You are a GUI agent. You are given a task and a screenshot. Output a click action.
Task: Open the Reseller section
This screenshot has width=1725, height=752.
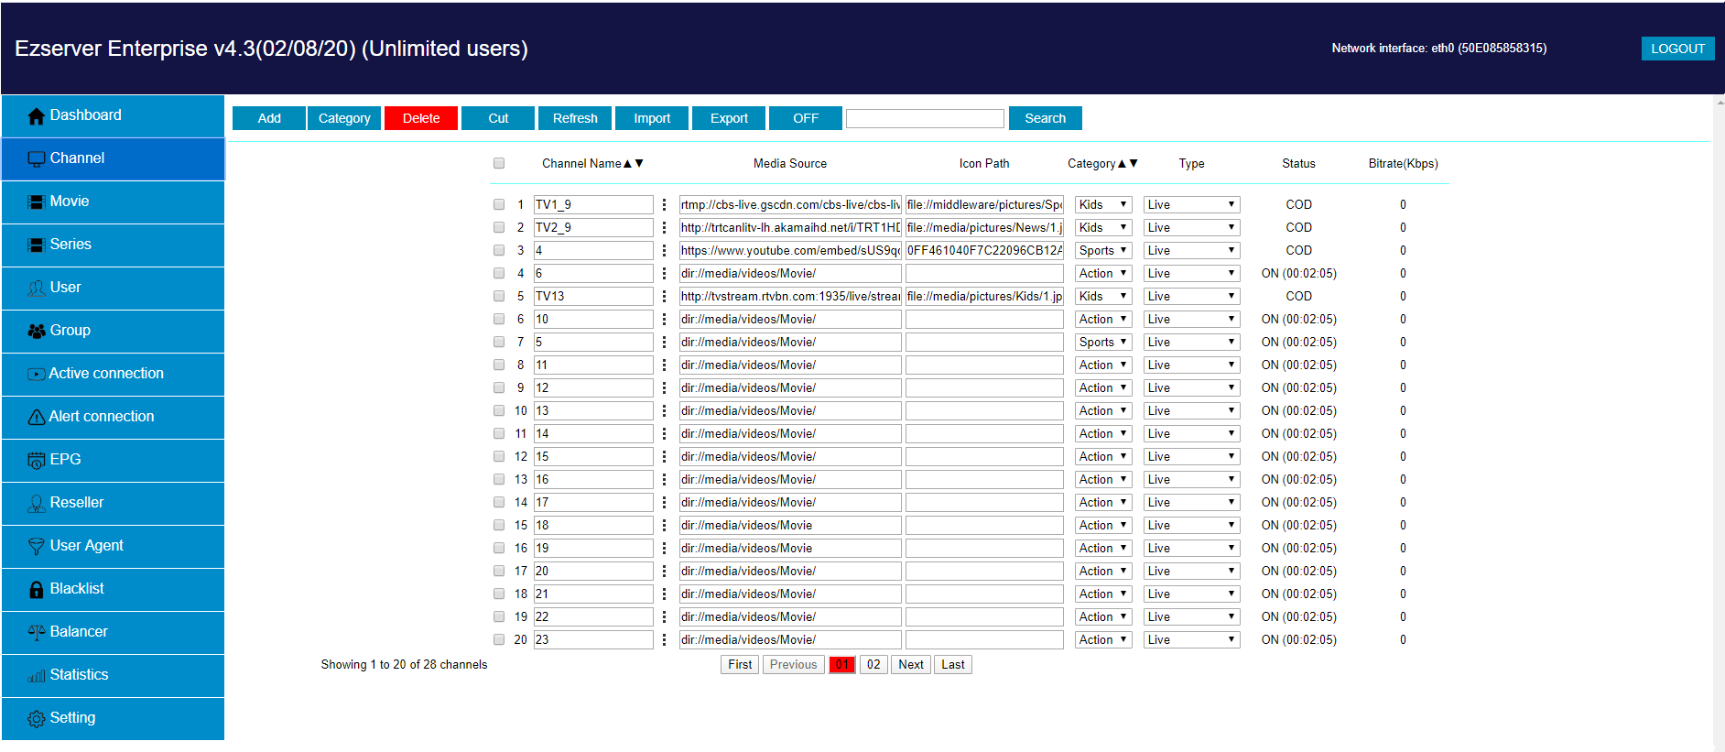tap(113, 503)
